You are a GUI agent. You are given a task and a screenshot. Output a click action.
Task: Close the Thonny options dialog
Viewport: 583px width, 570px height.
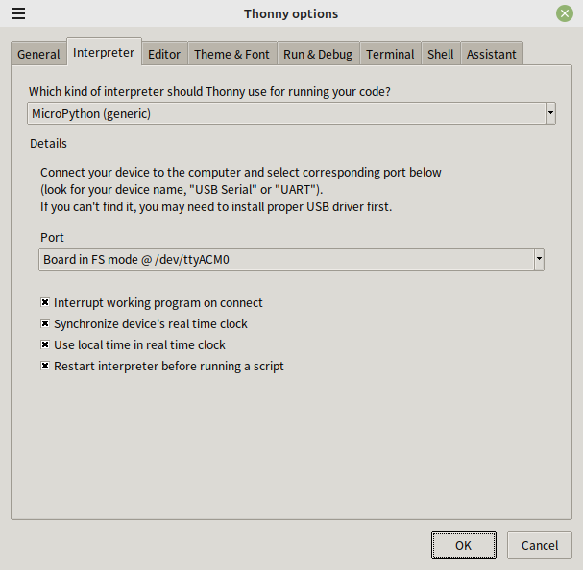click(565, 13)
